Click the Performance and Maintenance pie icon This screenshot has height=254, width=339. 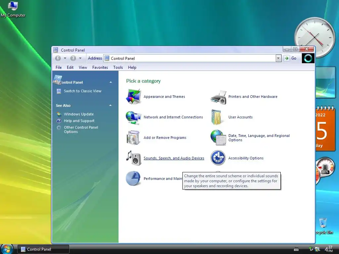(133, 178)
